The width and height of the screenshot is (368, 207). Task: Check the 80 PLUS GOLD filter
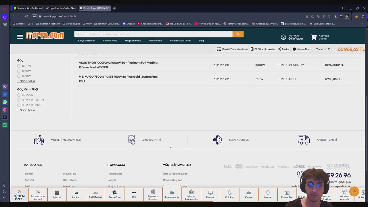[19, 105]
